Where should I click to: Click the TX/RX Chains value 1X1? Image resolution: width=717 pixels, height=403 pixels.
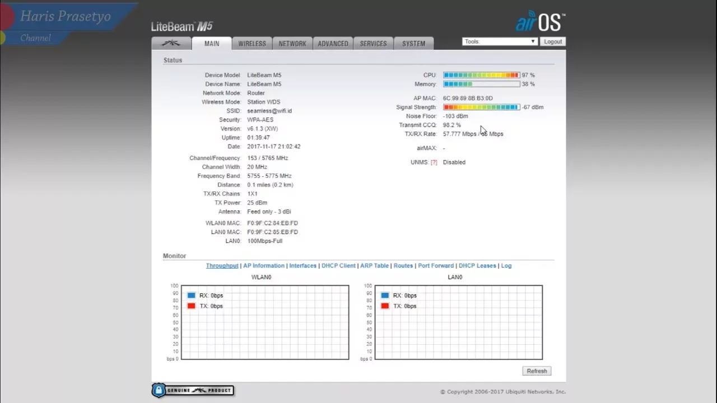(253, 194)
